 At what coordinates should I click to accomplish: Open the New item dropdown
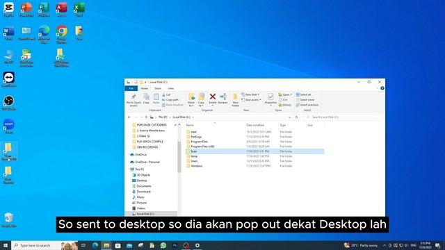250,94
